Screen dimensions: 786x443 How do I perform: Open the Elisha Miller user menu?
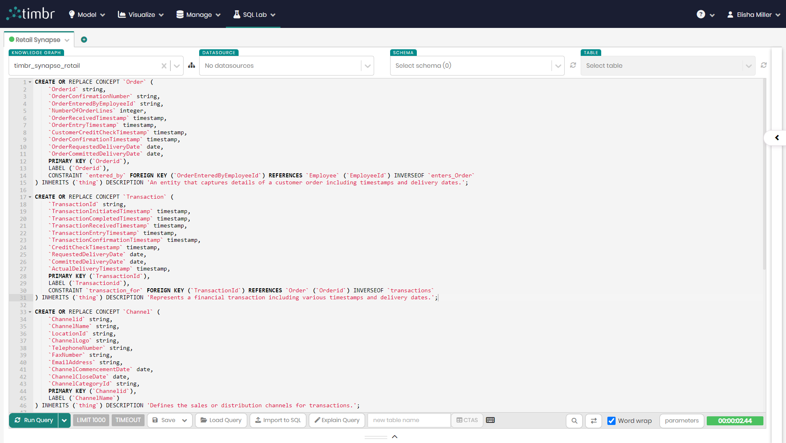point(754,14)
